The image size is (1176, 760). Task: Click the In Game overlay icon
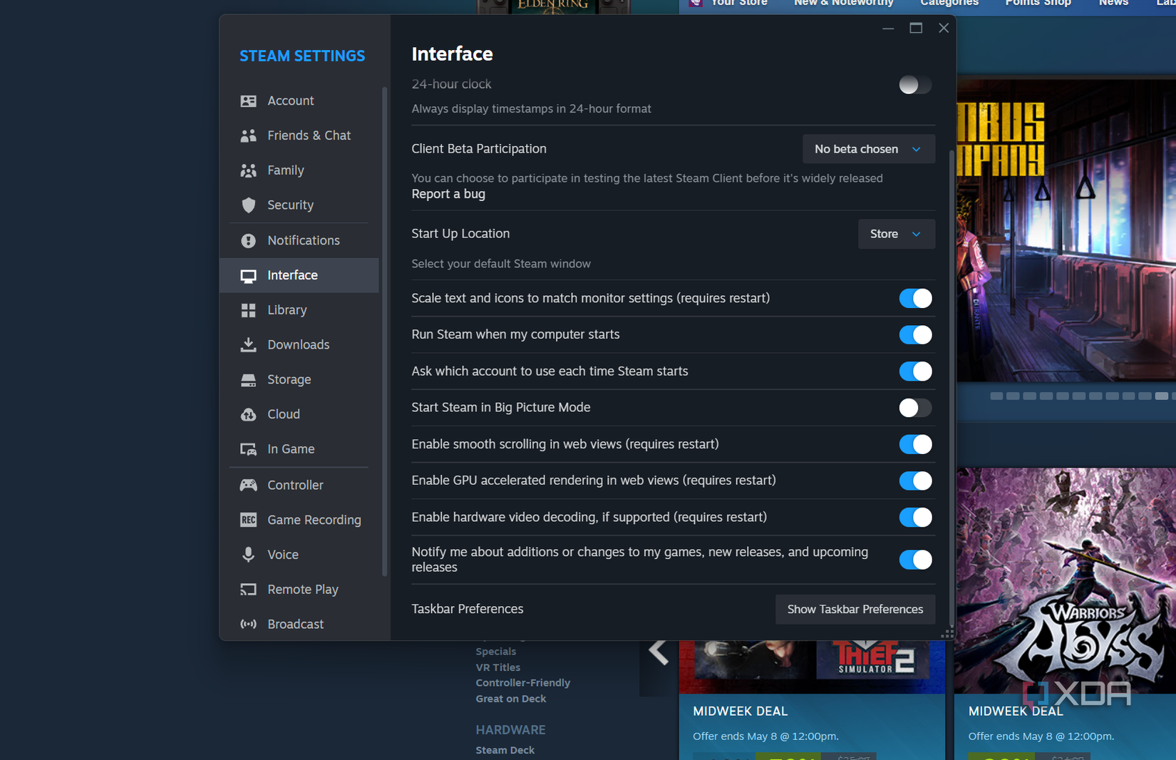[x=248, y=449]
